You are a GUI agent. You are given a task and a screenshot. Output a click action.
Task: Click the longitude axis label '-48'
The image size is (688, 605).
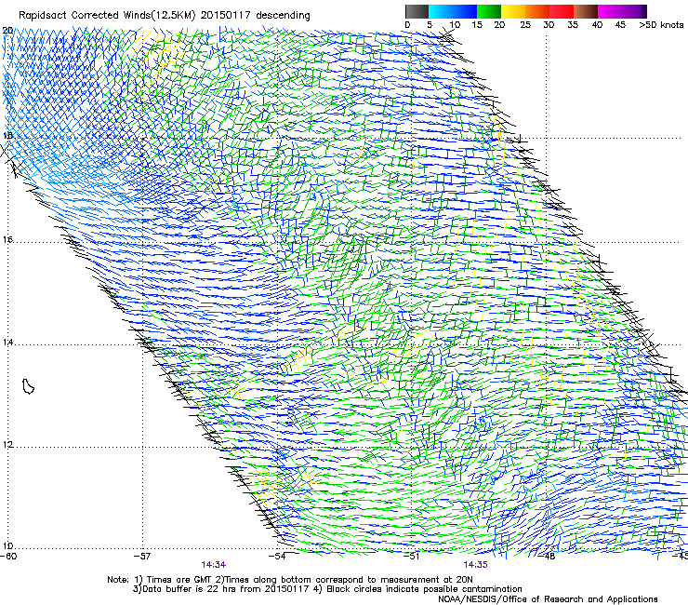pyautogui.click(x=547, y=557)
